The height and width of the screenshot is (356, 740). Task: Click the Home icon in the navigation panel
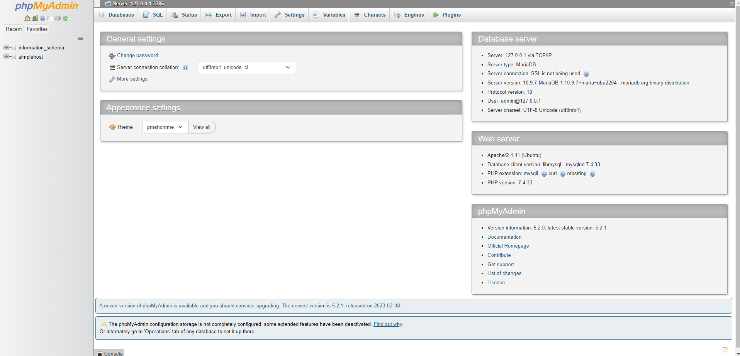click(x=27, y=18)
